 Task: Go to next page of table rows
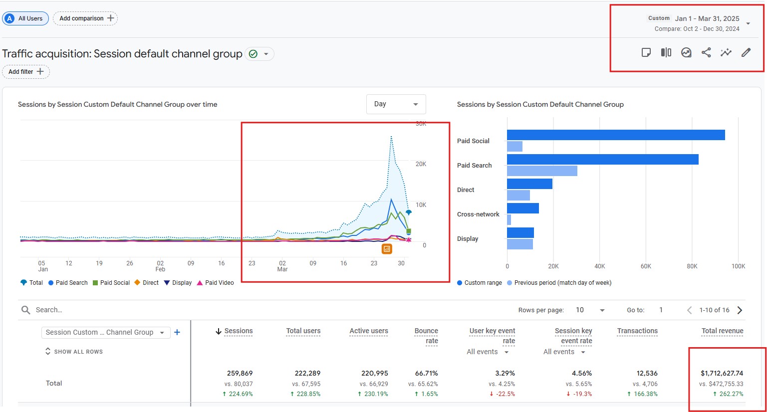point(740,310)
